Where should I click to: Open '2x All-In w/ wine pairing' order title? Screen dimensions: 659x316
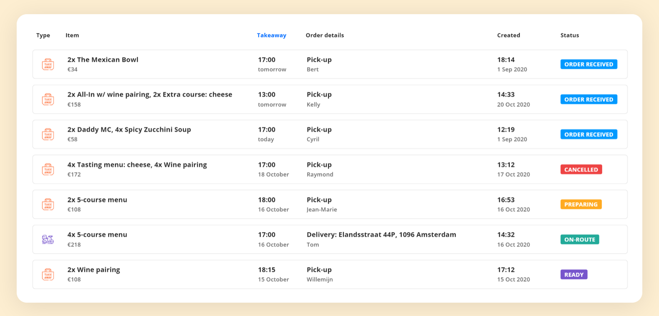point(150,95)
